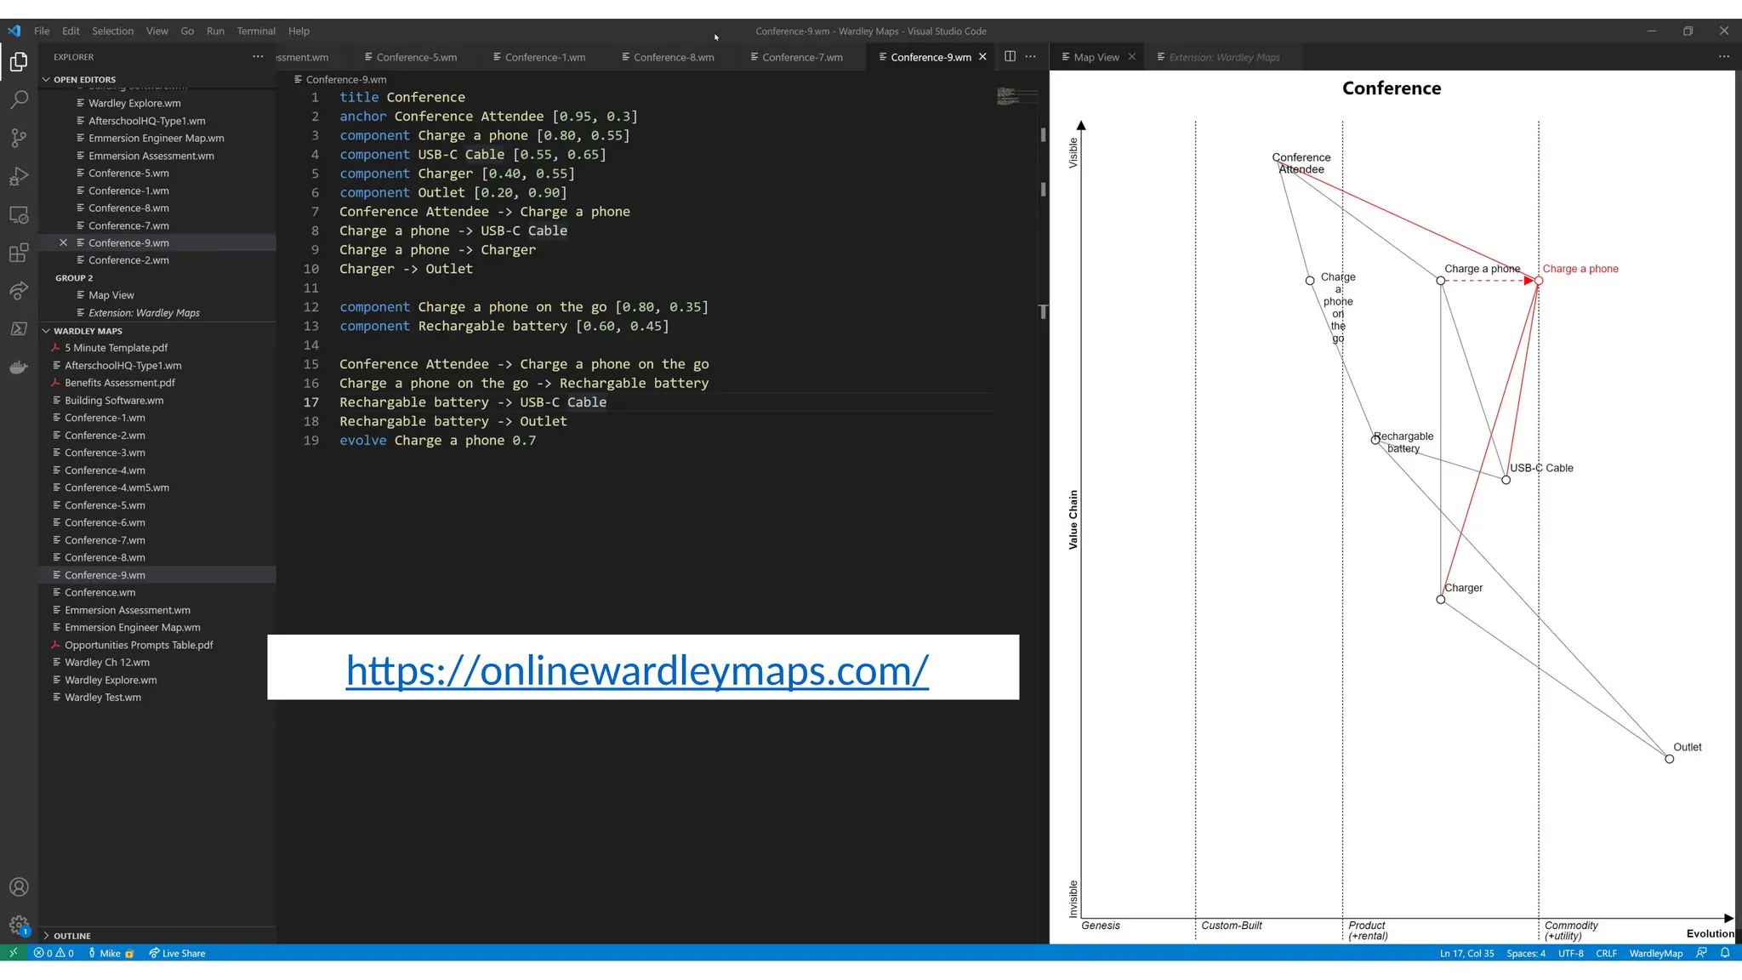
Task: Open the Manage settings gear
Action: pyautogui.click(x=19, y=925)
